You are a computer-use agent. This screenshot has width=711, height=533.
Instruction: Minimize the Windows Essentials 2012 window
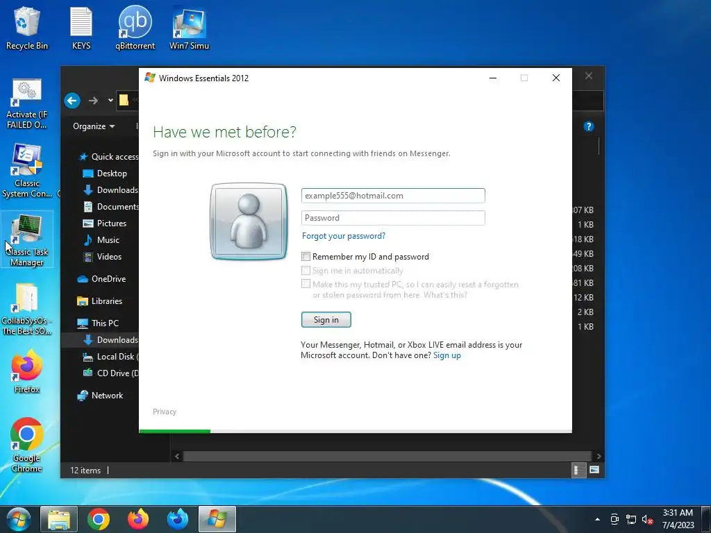(493, 78)
